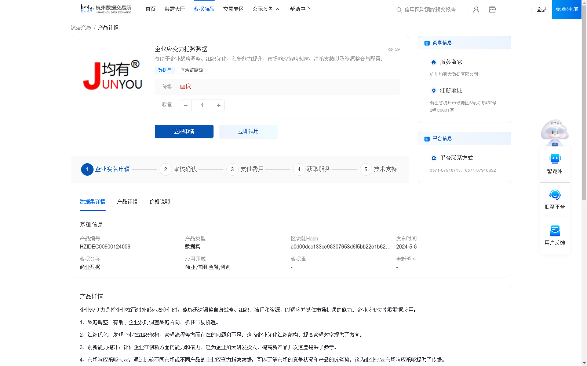Viewport: 587px width, 366px height.
Task: Click the search magnifier icon
Action: point(399,10)
